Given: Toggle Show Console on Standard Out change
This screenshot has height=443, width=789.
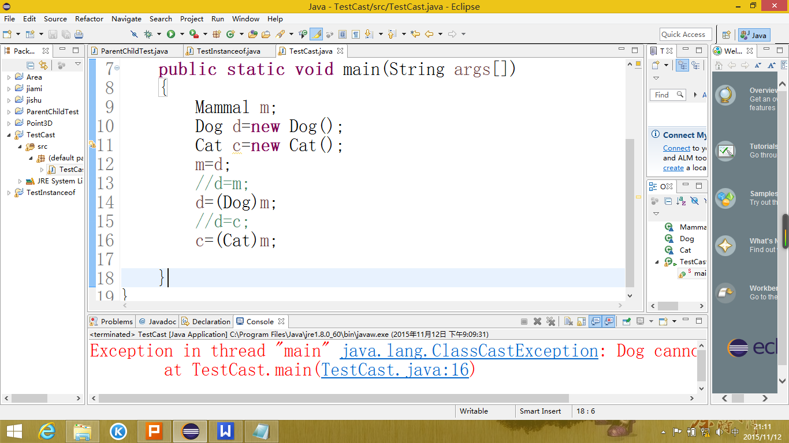Looking at the screenshot, I should [595, 321].
